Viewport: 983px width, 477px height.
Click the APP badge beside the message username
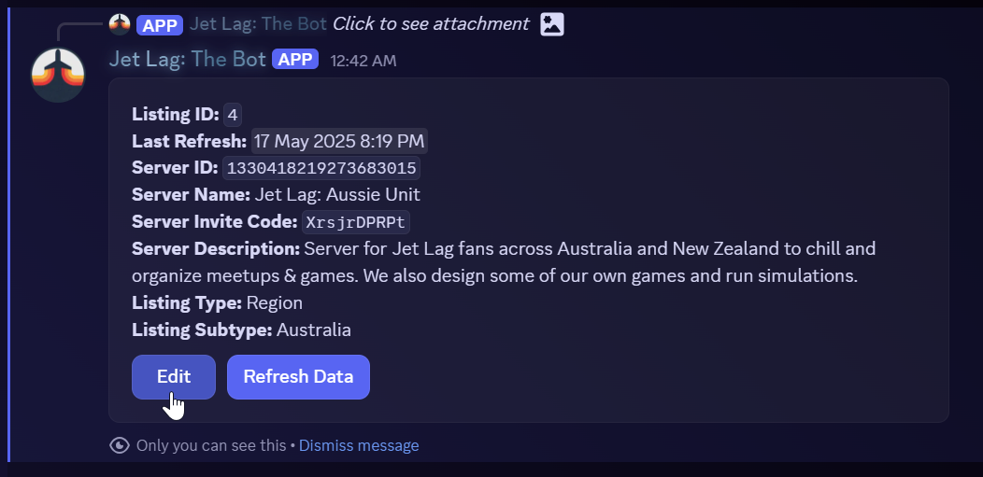[295, 60]
